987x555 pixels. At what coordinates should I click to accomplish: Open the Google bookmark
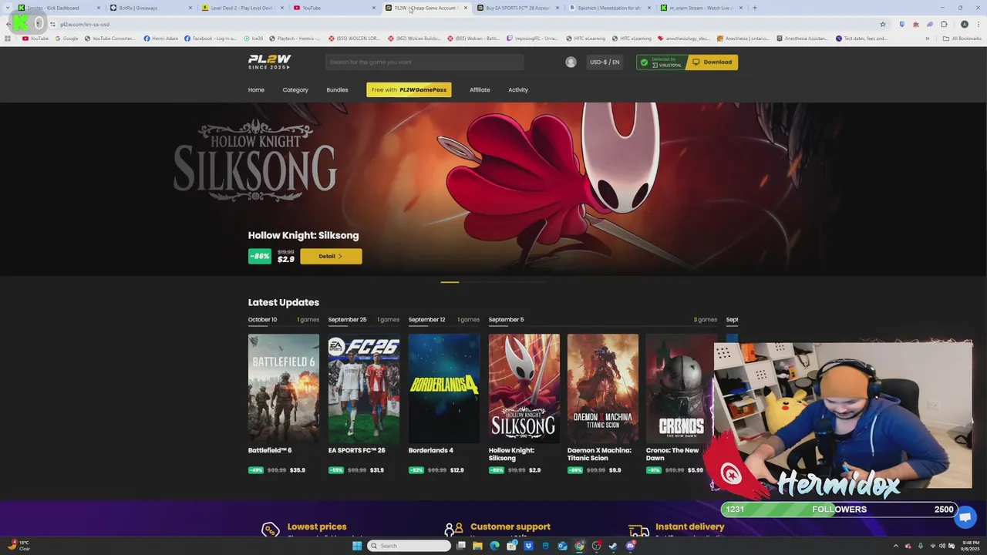coord(66,39)
